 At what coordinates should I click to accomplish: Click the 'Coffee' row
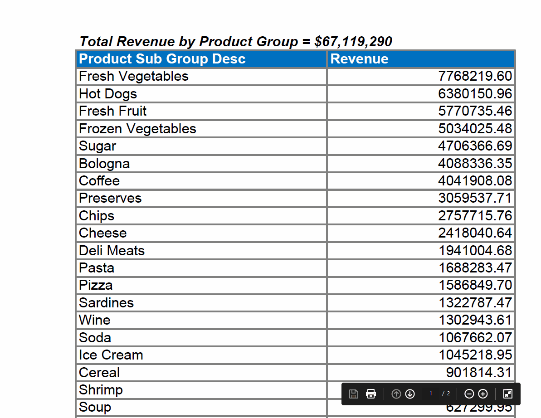99,181
